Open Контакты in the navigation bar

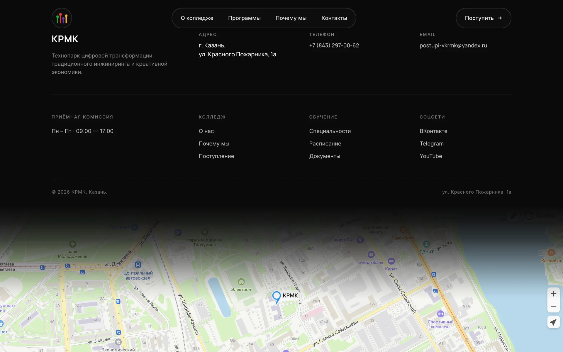[x=334, y=18]
